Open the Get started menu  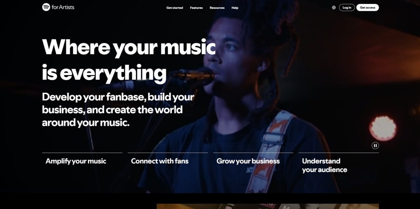coord(175,8)
